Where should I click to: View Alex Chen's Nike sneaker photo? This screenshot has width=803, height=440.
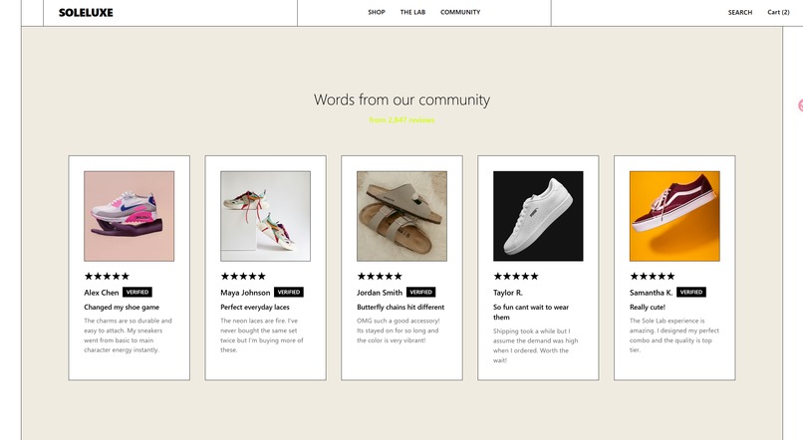pyautogui.click(x=130, y=216)
